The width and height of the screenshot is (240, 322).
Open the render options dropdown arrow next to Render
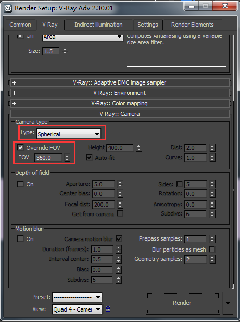pyautogui.click(x=228, y=303)
